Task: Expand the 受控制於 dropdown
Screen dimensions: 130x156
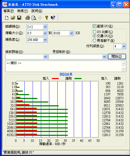Action: (104, 57)
